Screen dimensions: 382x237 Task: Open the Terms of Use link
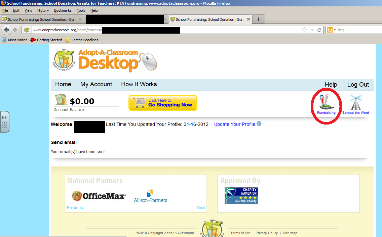(x=240, y=233)
